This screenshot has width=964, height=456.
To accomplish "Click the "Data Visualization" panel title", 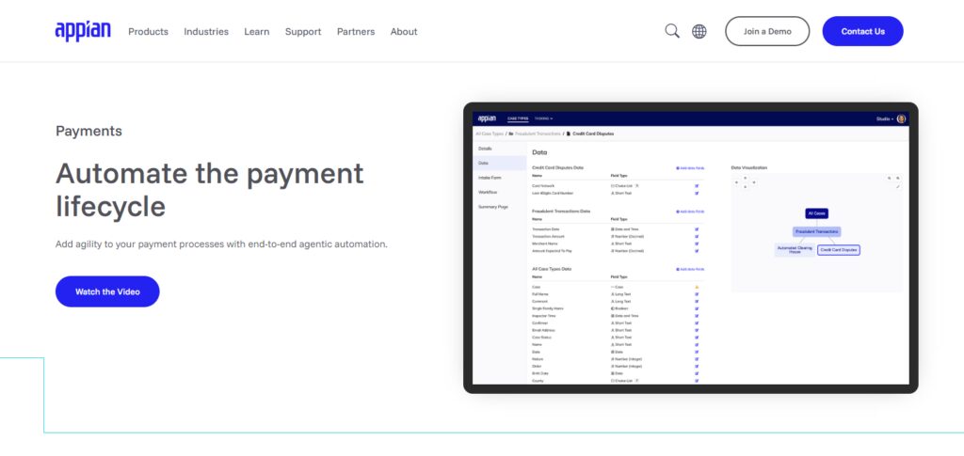I will [748, 167].
